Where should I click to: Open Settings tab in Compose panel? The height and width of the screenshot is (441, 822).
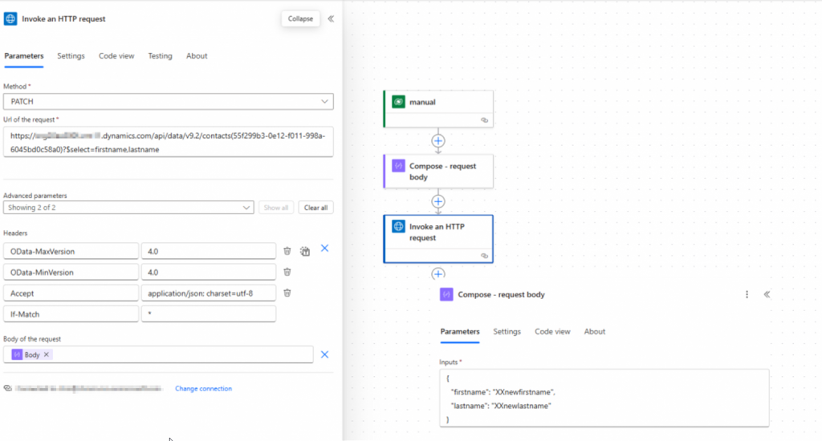tap(507, 331)
